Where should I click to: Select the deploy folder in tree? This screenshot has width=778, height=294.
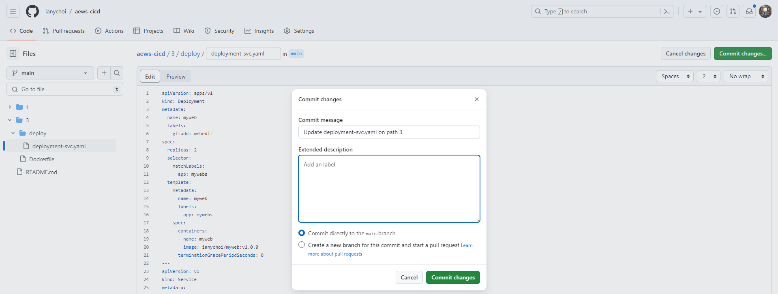tap(38, 133)
